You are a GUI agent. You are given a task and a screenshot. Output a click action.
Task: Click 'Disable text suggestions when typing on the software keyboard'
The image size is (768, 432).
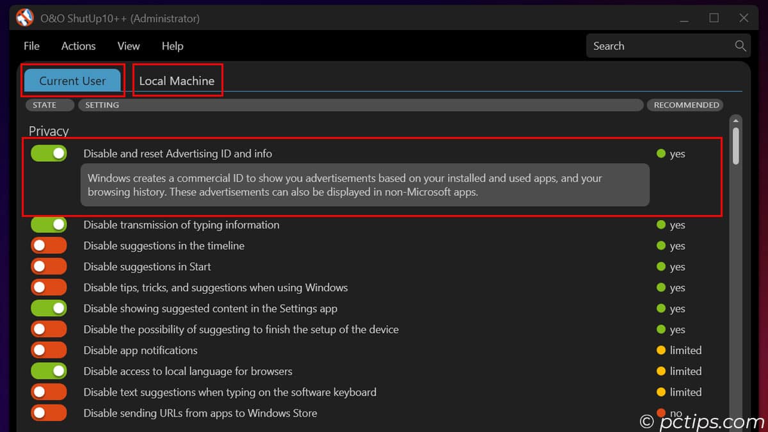[x=230, y=392]
